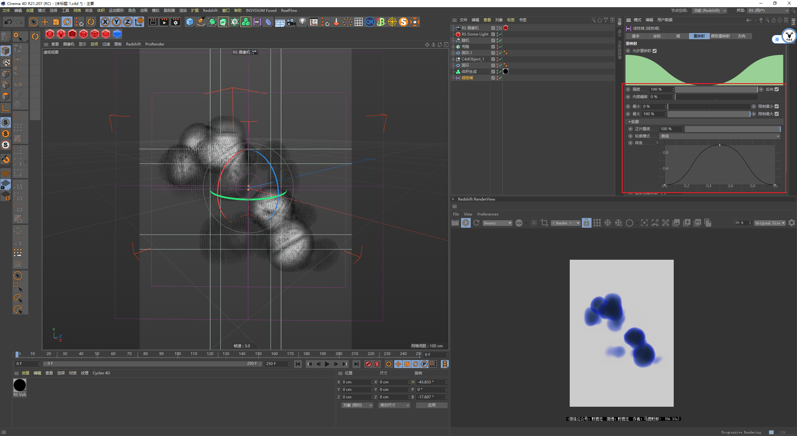Click the RenderView settings gear icon
The width and height of the screenshot is (797, 436).
tap(792, 223)
